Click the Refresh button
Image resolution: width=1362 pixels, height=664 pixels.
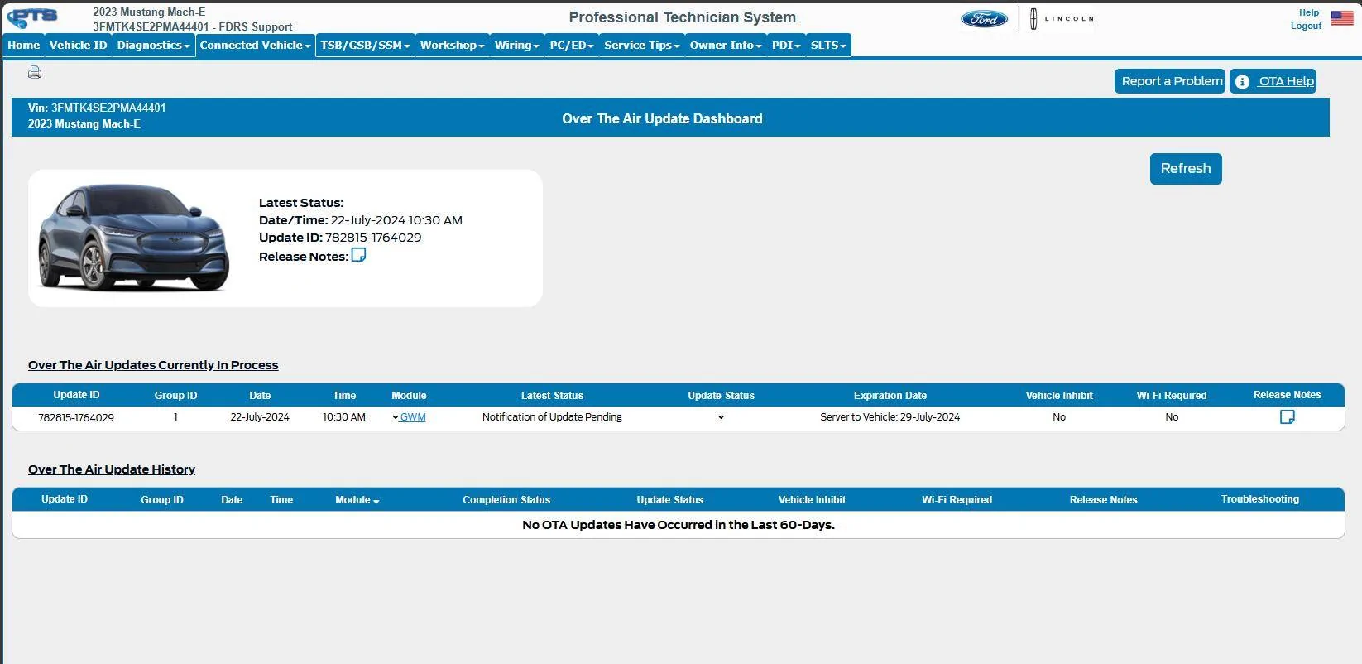point(1186,168)
